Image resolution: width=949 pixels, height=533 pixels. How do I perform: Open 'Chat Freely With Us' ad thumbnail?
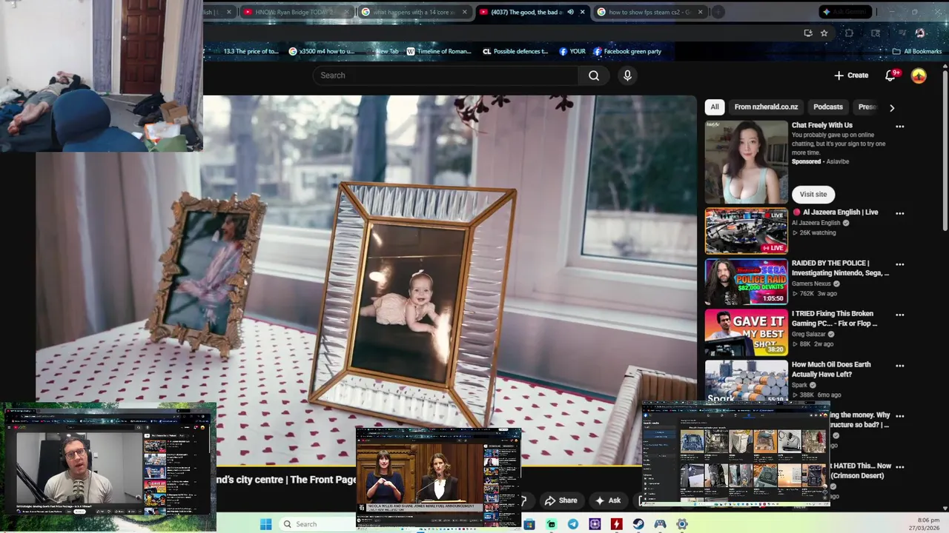(746, 162)
